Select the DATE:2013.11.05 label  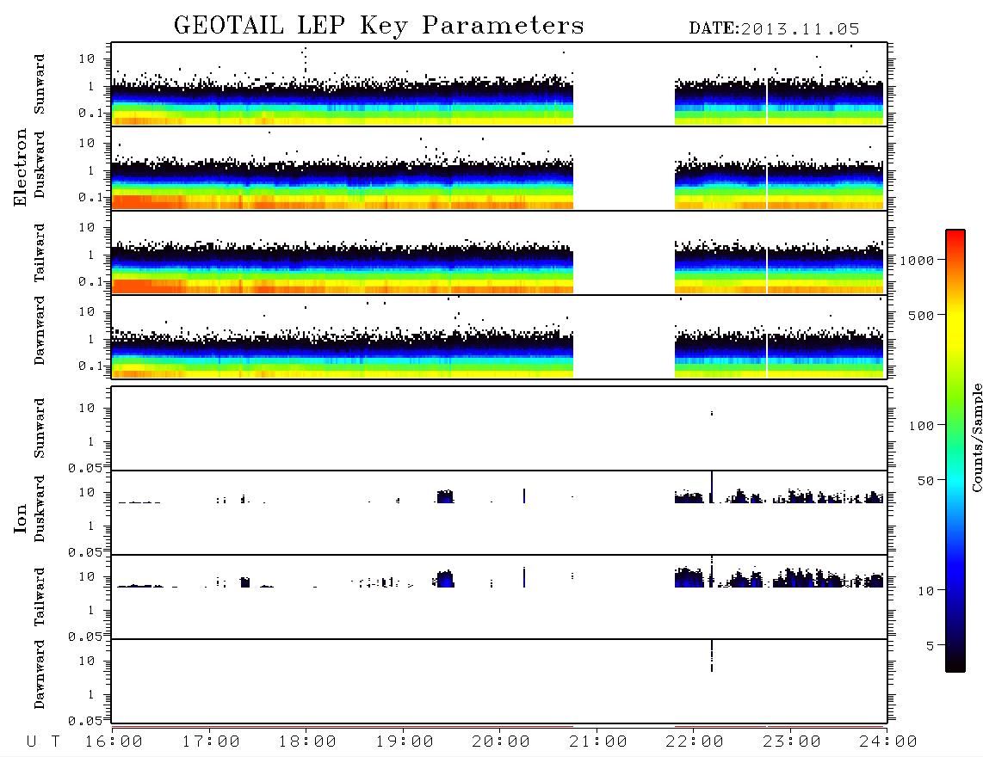[x=774, y=29]
